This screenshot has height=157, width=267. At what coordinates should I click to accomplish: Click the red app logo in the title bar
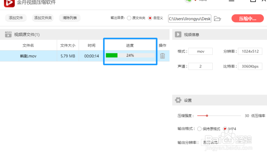[9, 3]
